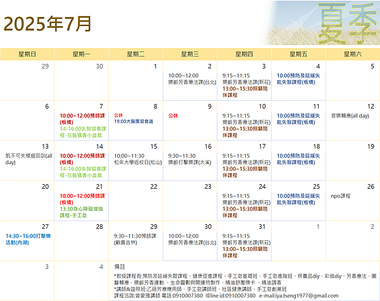Click date number 23
Viewport: 380px width, 301px height.
point(208,186)
